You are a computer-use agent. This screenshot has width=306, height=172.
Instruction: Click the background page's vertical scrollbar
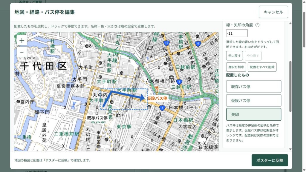[304, 29]
